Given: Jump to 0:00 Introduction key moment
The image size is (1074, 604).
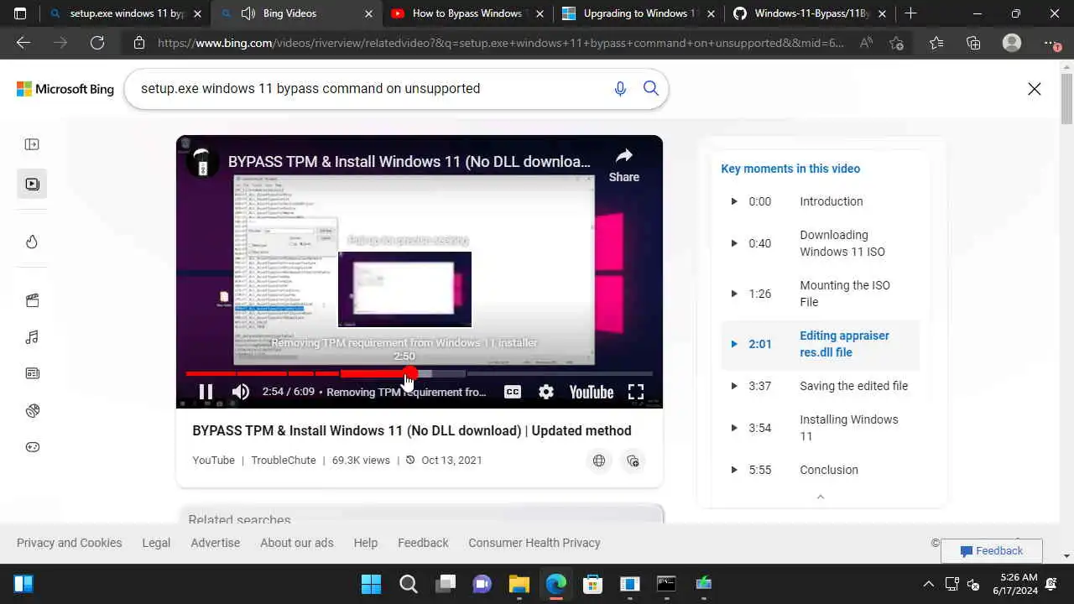Looking at the screenshot, I should click(820, 201).
